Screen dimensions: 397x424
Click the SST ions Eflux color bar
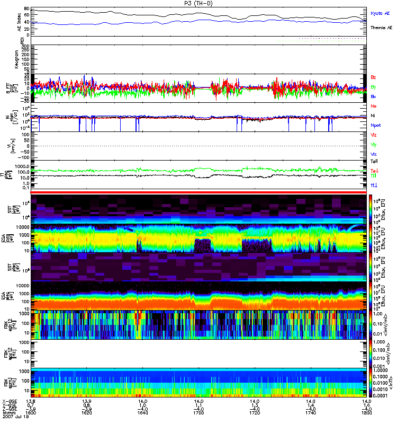[x=371, y=209]
